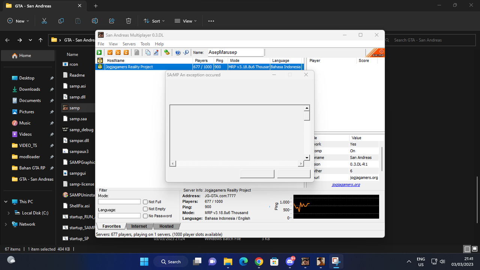Image resolution: width=480 pixels, height=270 pixels.
Task: Click the exception dialog vertical scrollbar
Action: tap(307, 133)
